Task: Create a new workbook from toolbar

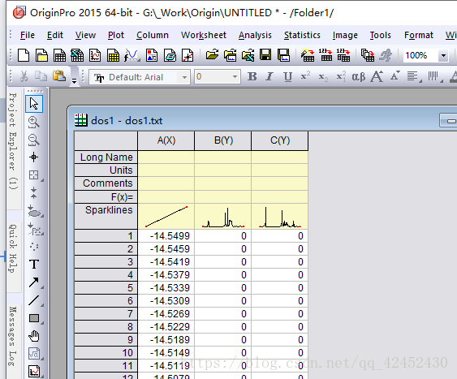Action: coord(59,55)
